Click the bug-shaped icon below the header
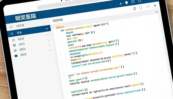 coord(135,8)
